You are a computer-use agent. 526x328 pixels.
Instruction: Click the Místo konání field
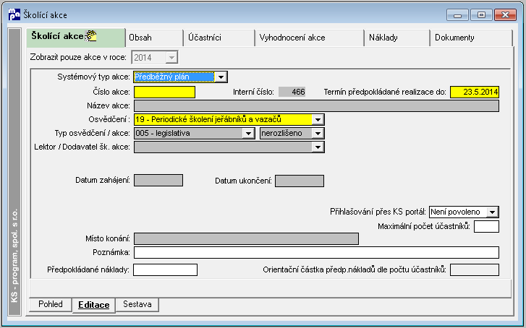[x=246, y=239]
